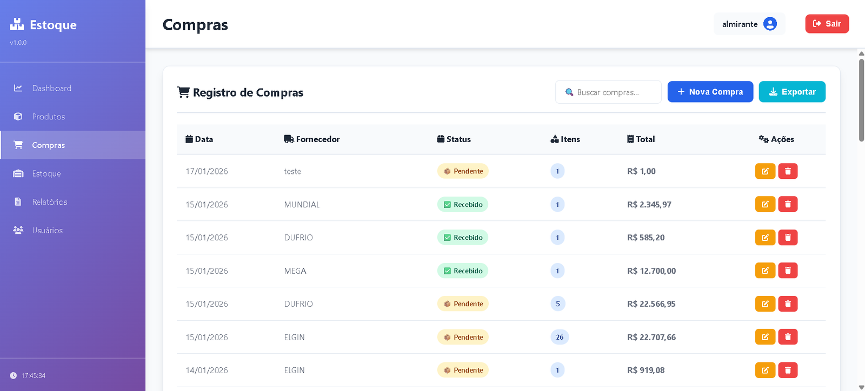Navigate to Relatórios

click(72, 202)
